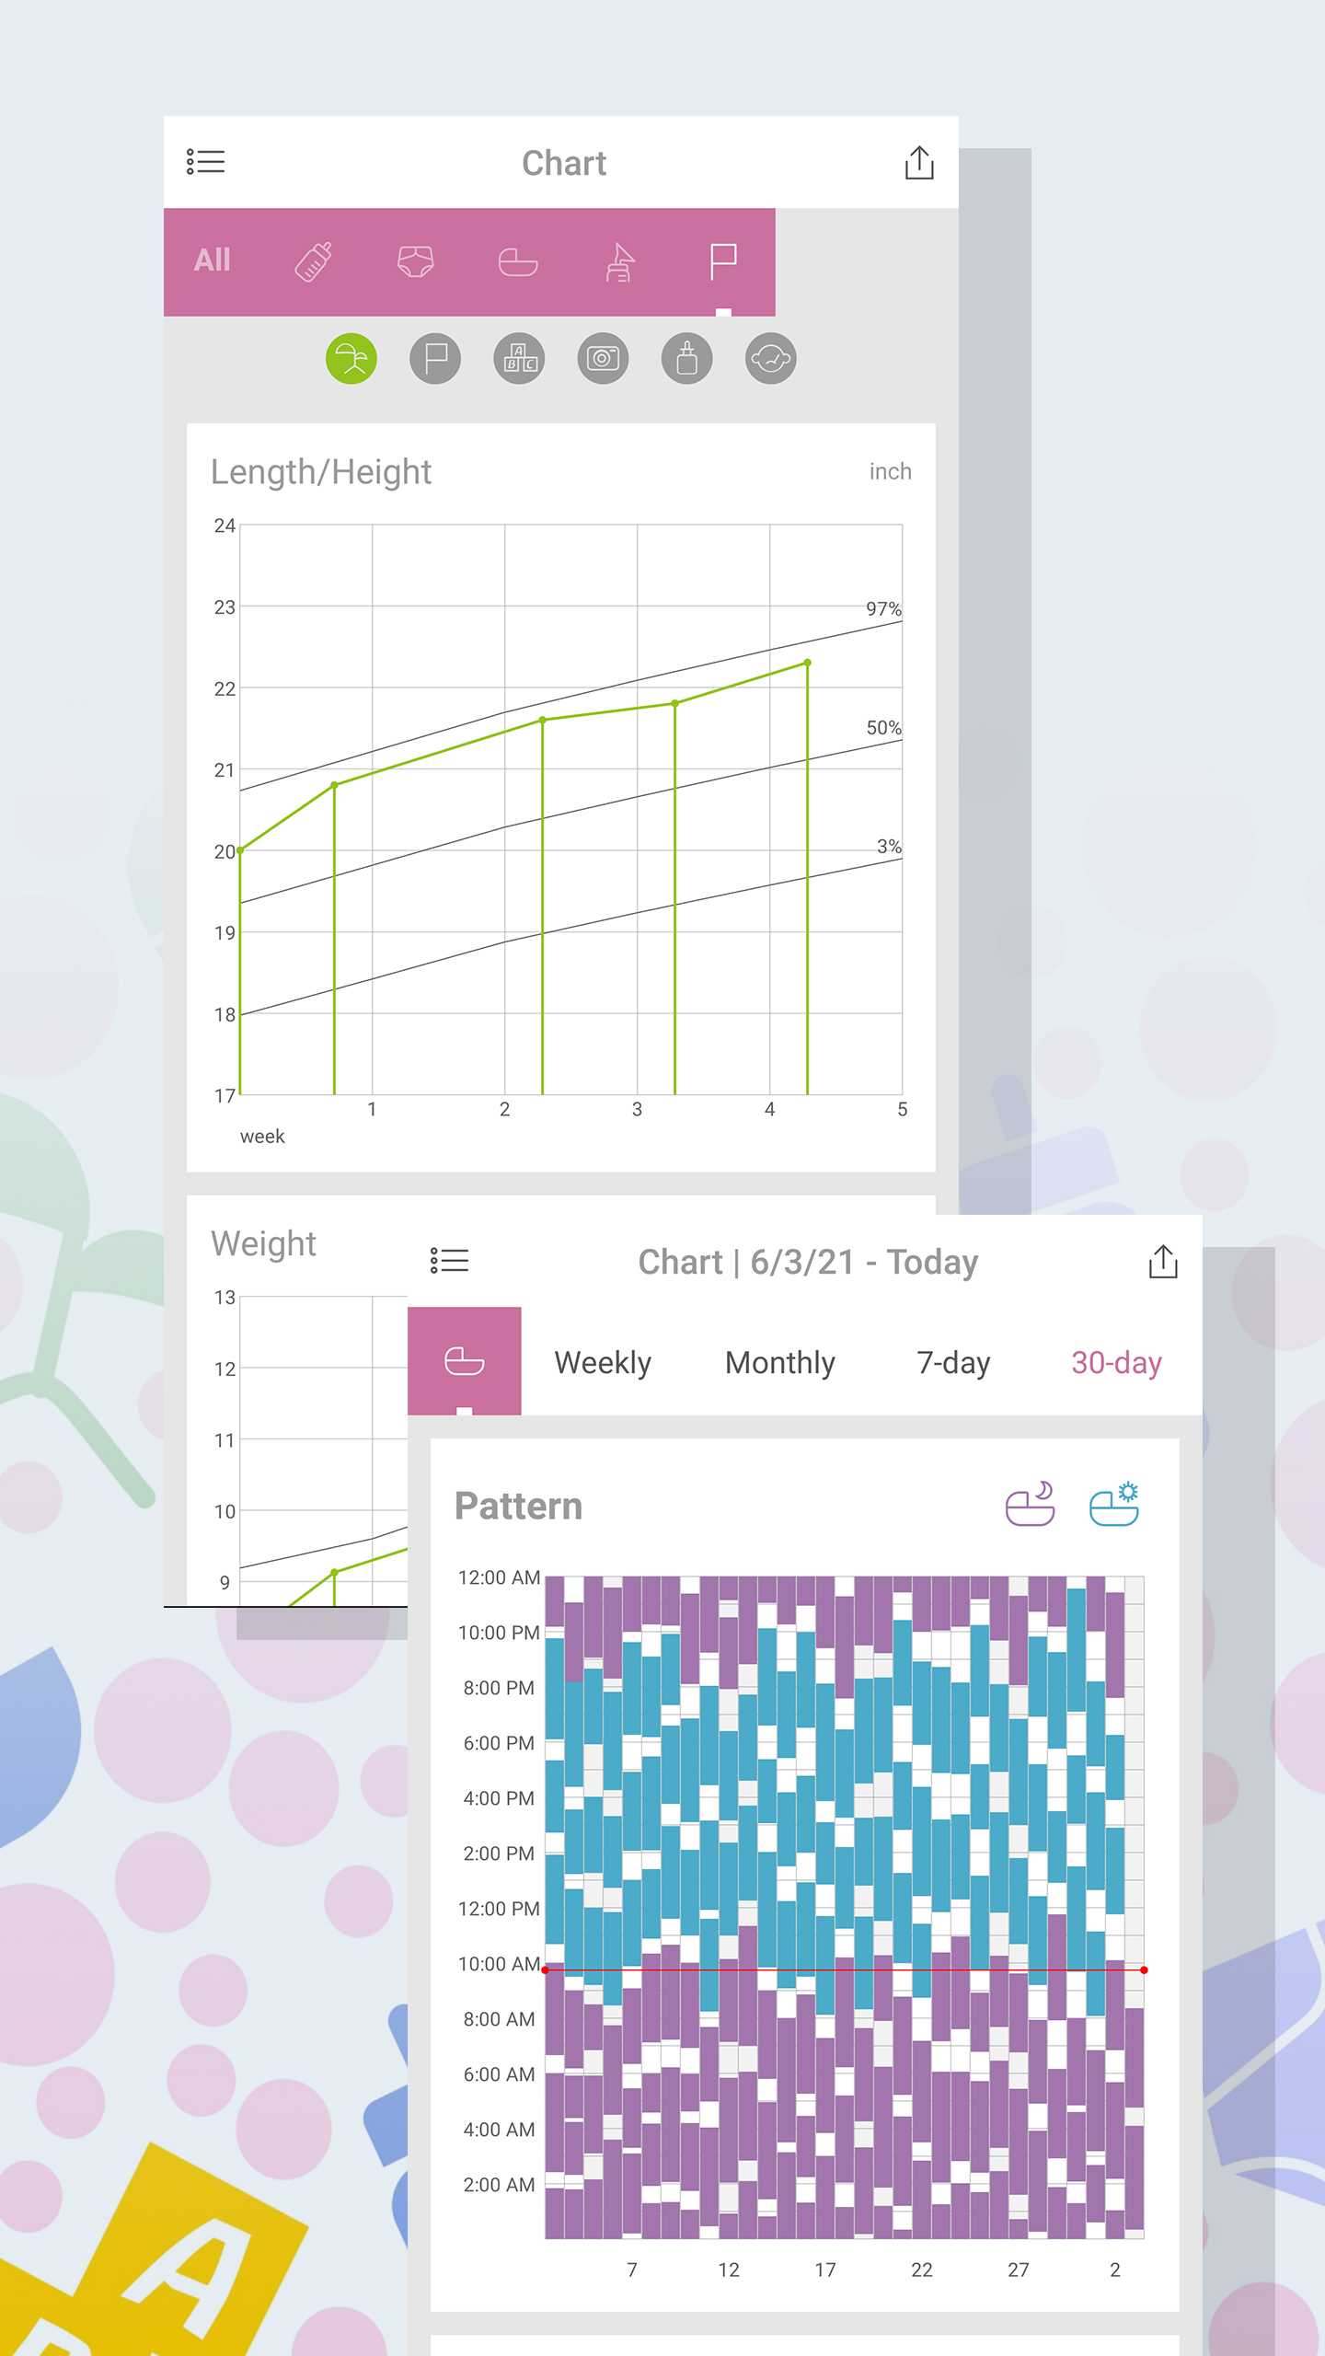Open the ABC blocks development icon
The image size is (1325, 2356).
click(518, 358)
